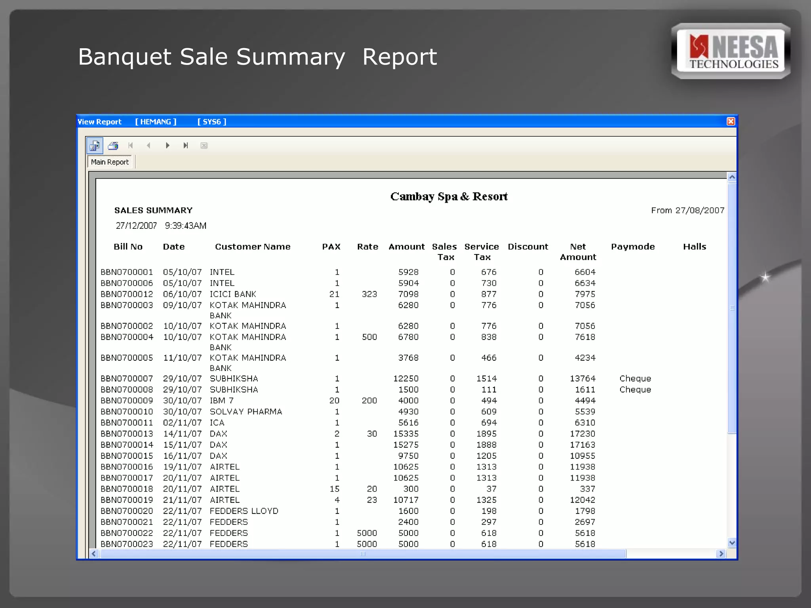Go to previous page arrow
This screenshot has width=811, height=608.
149,146
